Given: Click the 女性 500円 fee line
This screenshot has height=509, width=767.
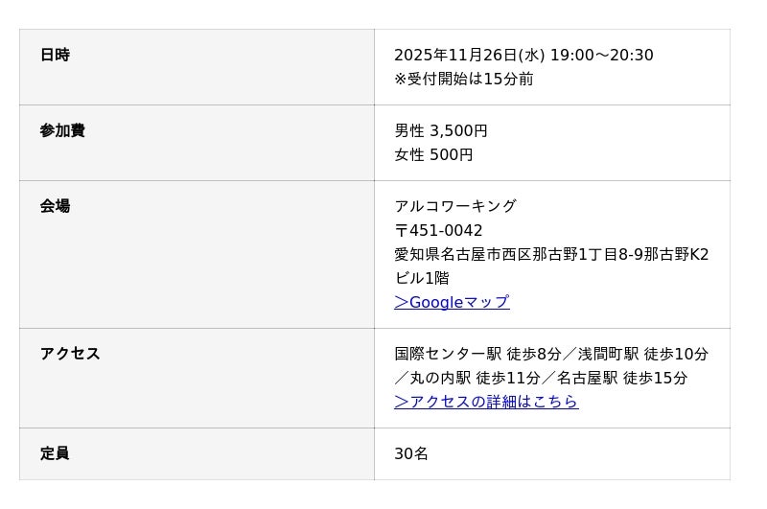Looking at the screenshot, I should point(433,155).
